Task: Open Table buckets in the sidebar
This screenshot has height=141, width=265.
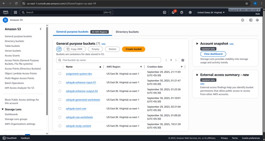Action: click(12, 46)
